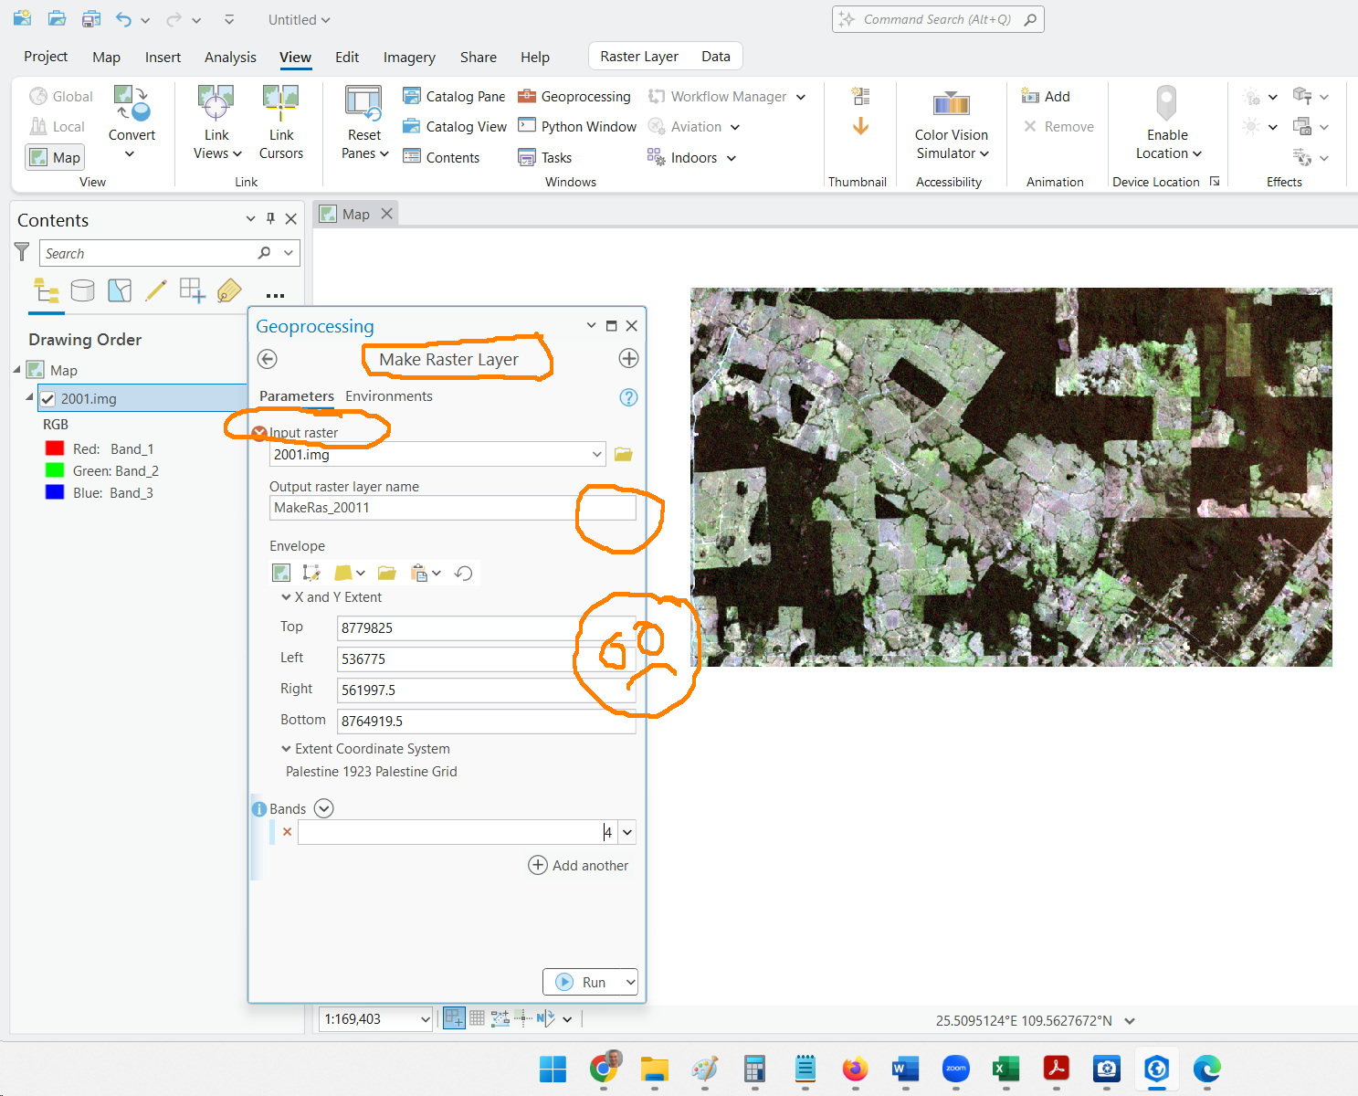Click Add another under Bands

click(x=579, y=865)
